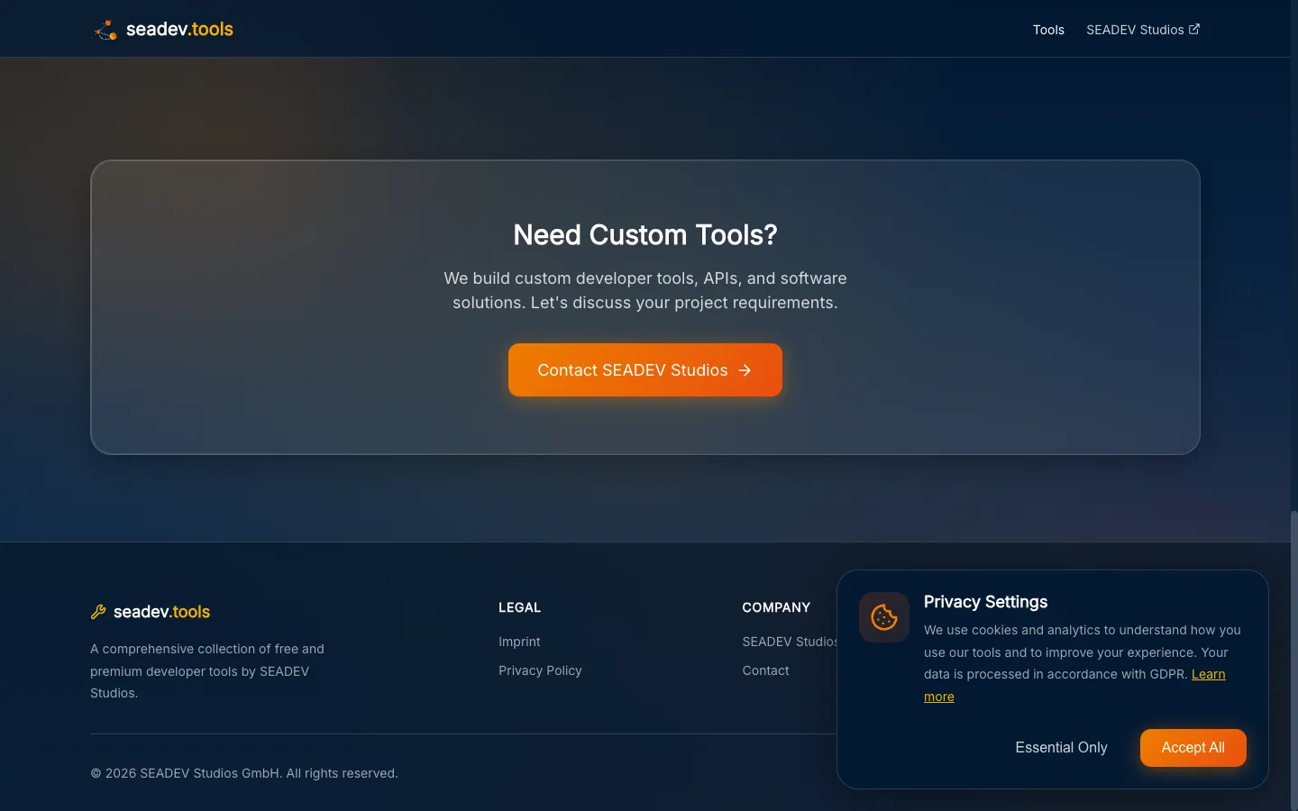The image size is (1298, 811).
Task: Open Contact under the Company column
Action: click(765, 670)
